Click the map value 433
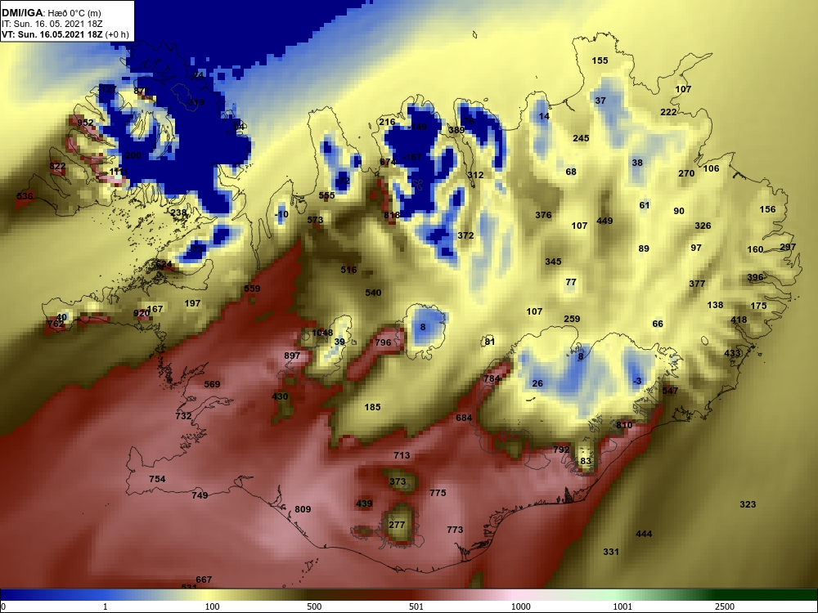Viewport: 818px width, 613px height. click(x=732, y=353)
